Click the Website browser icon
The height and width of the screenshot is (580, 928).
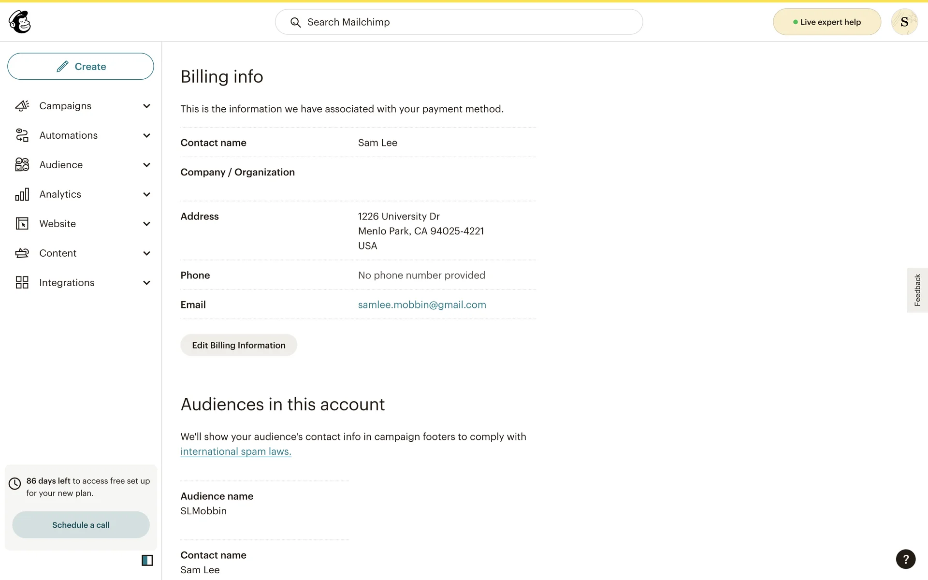coord(22,224)
